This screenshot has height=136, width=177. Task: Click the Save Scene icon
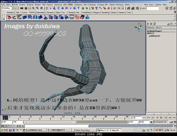point(26,8)
